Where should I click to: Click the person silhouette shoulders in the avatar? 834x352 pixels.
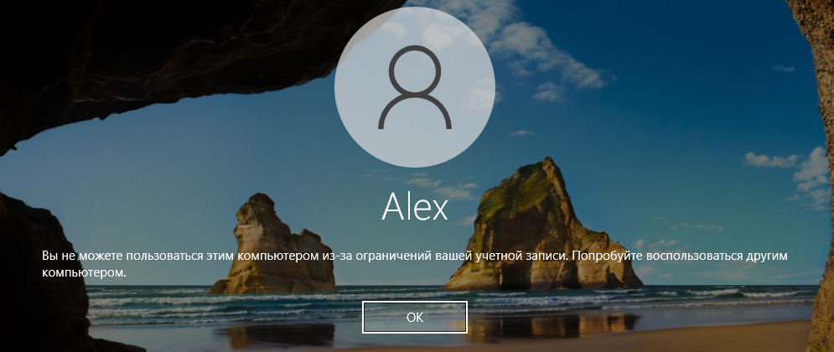click(415, 113)
